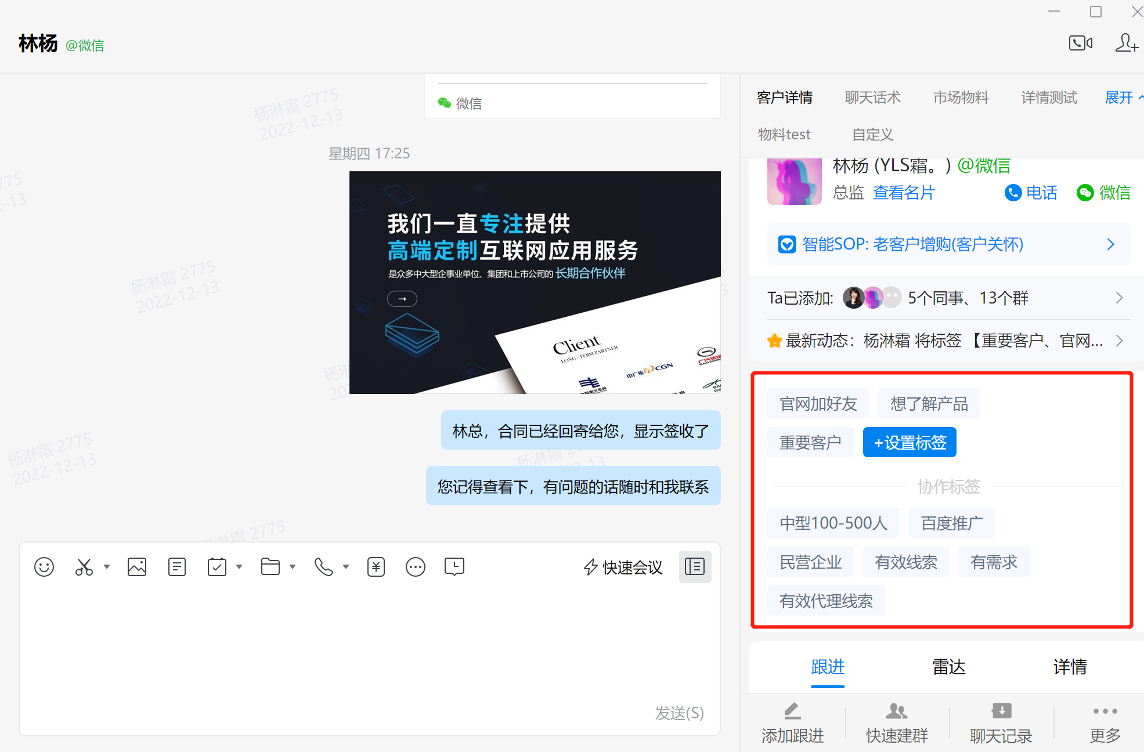
Task: Switch to the 聊天话术 tab
Action: [x=872, y=97]
